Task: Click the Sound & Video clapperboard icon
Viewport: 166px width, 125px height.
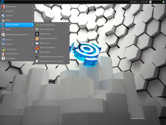Action: coord(3,25)
